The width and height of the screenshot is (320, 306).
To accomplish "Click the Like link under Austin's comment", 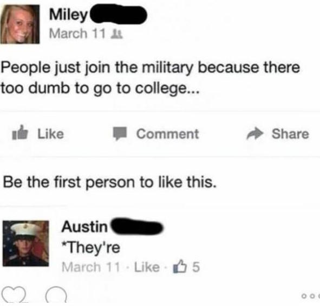I will pyautogui.click(x=147, y=267).
